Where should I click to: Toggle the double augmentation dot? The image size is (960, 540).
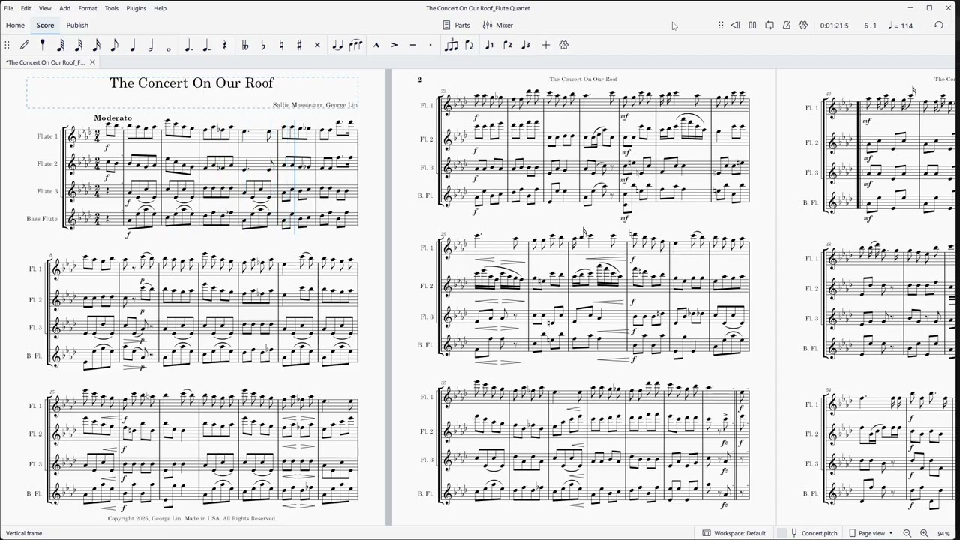tap(206, 45)
